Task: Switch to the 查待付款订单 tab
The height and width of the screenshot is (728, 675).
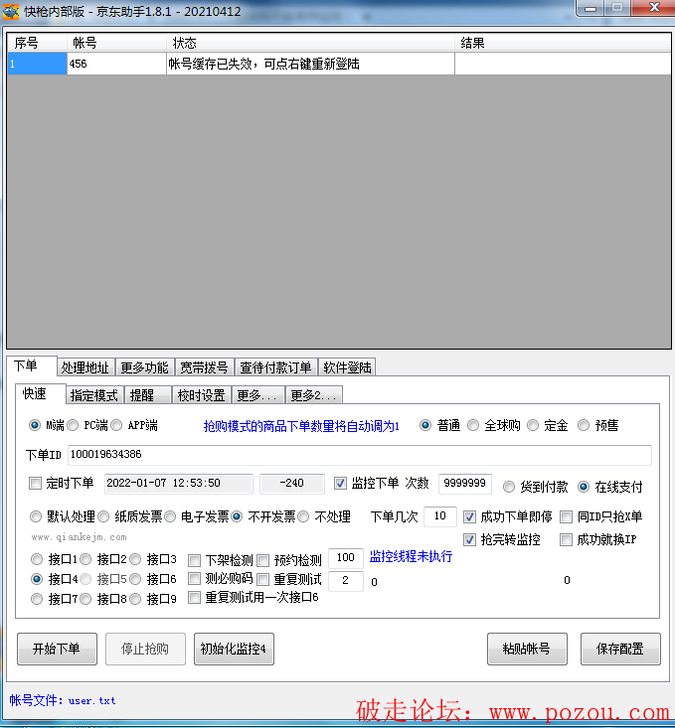Action: point(275,367)
